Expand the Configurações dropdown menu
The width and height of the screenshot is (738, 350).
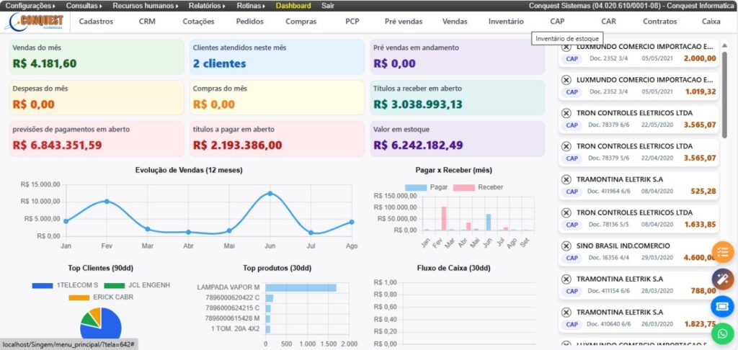(x=30, y=5)
